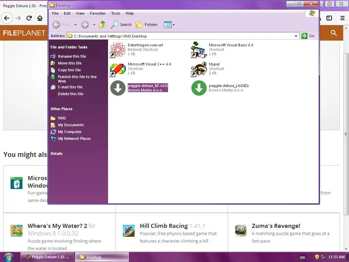Viewport: 349px width, 262px height.
Task: Open My Documents in Other Places
Action: [x=71, y=125]
